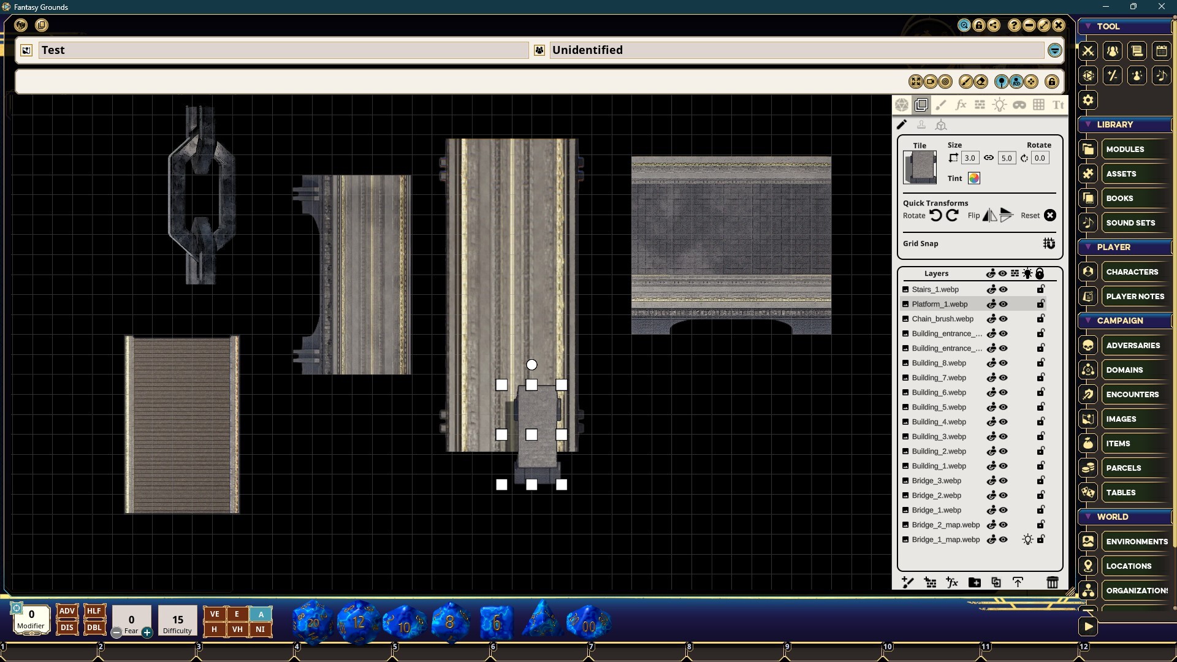Collapse the TOOL sidebar section
This screenshot has width=1177, height=662.
(1088, 26)
